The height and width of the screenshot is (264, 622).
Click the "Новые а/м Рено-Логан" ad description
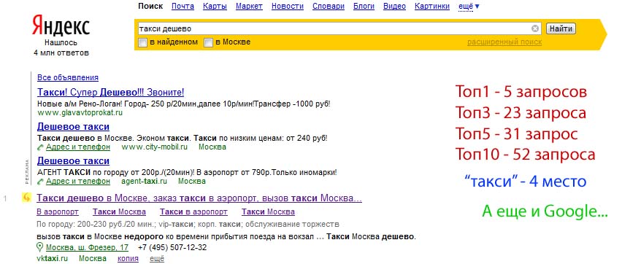click(184, 104)
